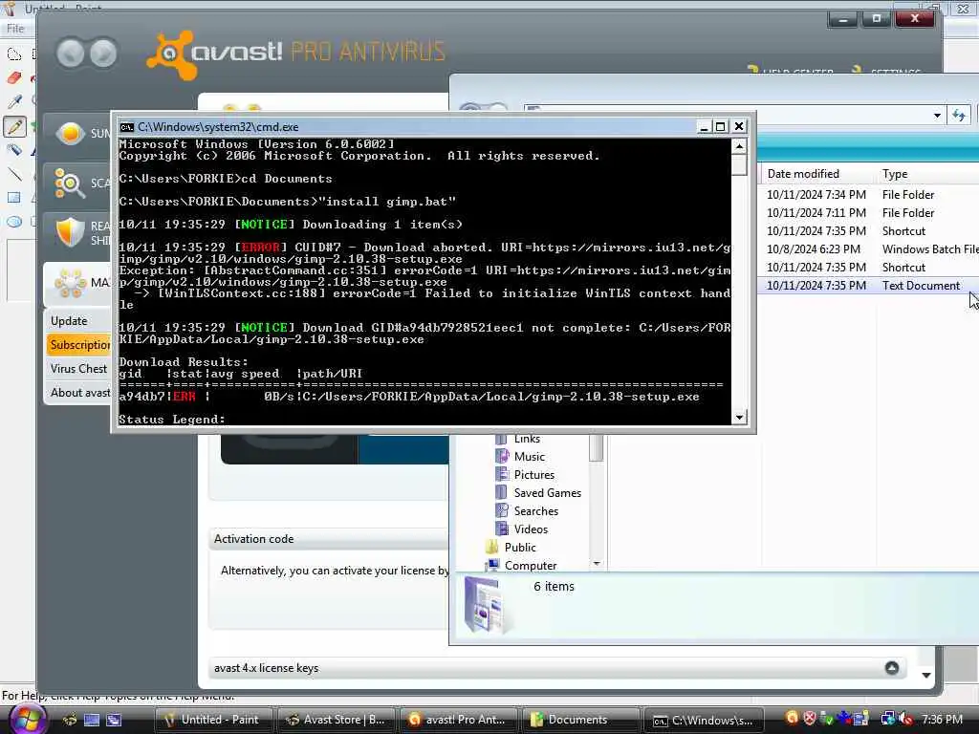Open avast Scan Computer tab
979x734 pixels.
tap(77, 183)
